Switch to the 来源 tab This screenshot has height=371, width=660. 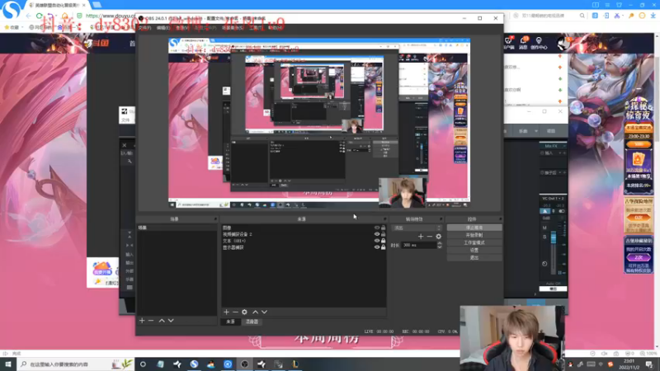[230, 322]
